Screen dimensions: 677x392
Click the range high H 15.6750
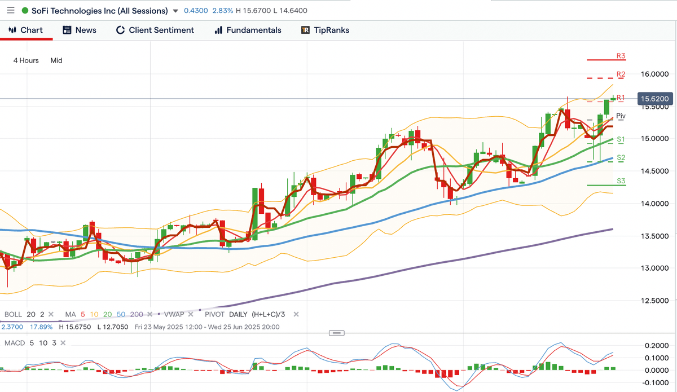(x=74, y=327)
